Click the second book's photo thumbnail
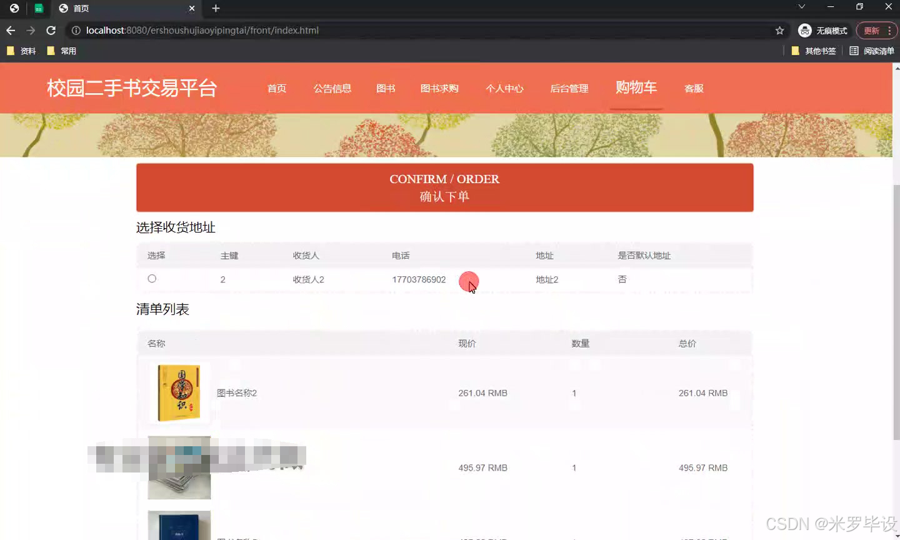The image size is (900, 540). (179, 467)
